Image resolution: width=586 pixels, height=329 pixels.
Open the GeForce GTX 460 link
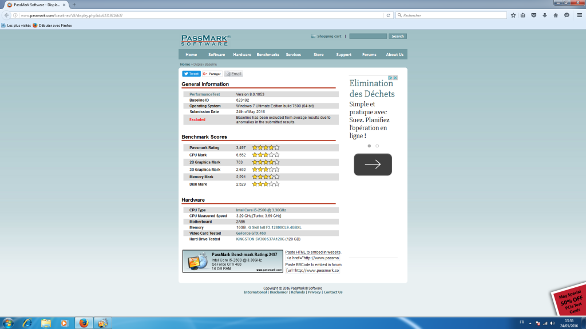(251, 233)
